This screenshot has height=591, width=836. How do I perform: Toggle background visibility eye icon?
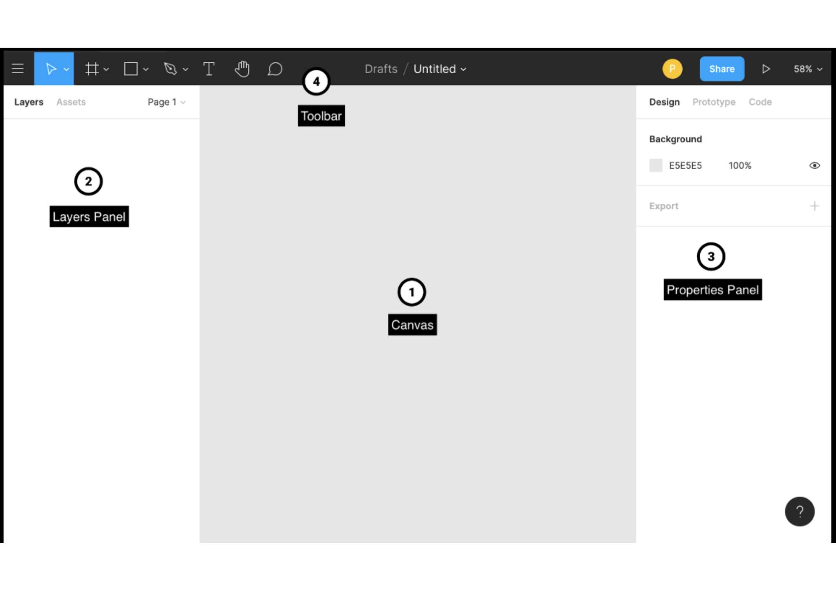[814, 166]
